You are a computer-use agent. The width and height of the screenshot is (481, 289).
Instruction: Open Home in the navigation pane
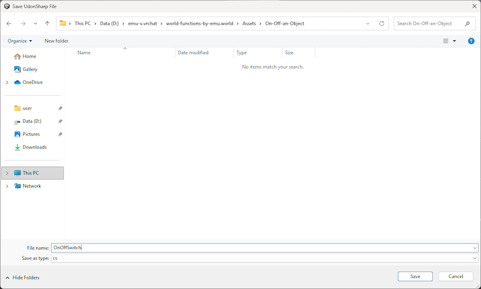coord(29,56)
